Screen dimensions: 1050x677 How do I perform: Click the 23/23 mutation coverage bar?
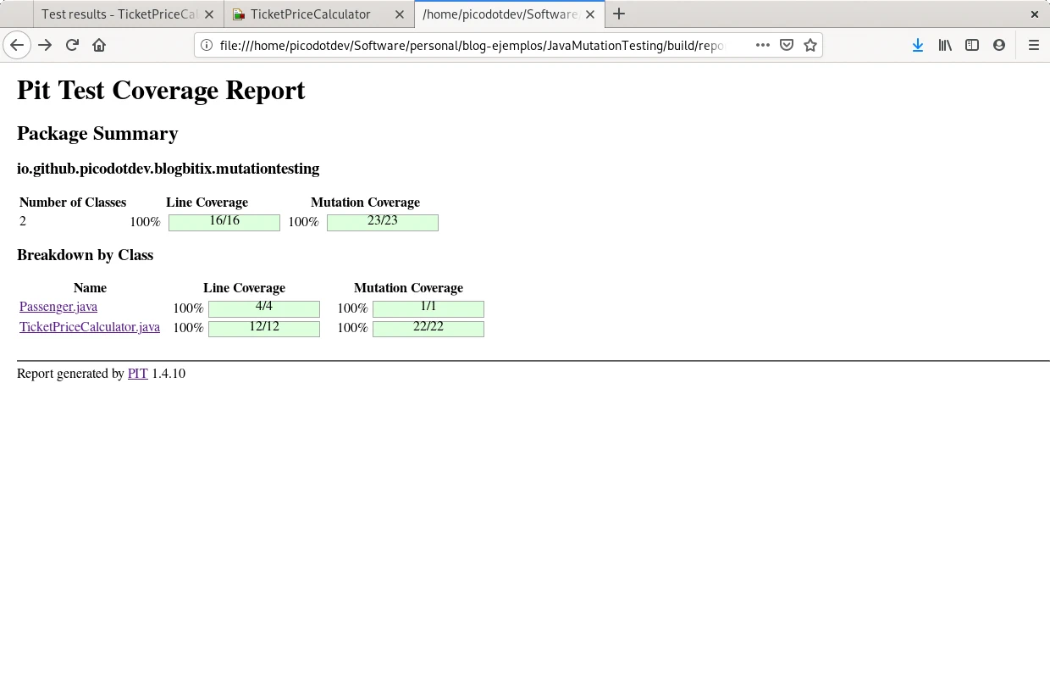click(383, 222)
